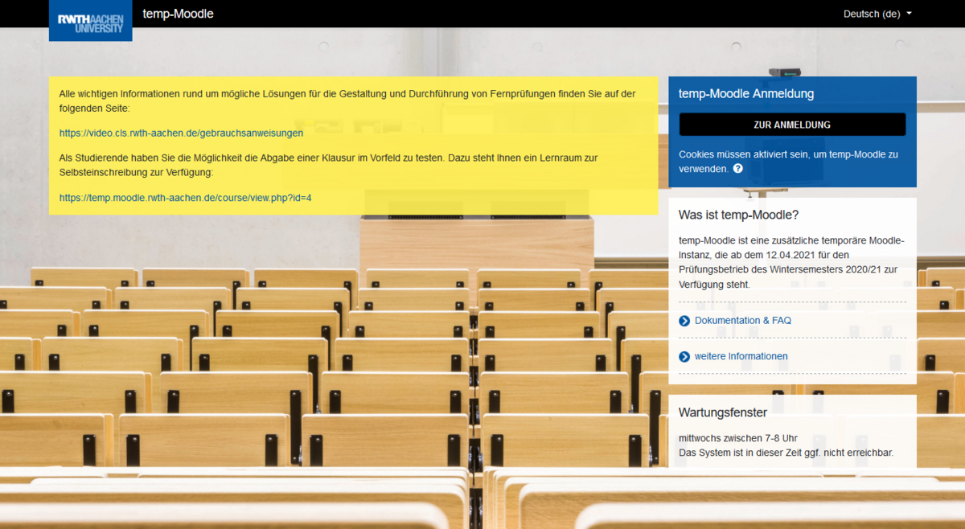Click the cookies help question mark icon
This screenshot has width=965, height=529.
click(737, 169)
